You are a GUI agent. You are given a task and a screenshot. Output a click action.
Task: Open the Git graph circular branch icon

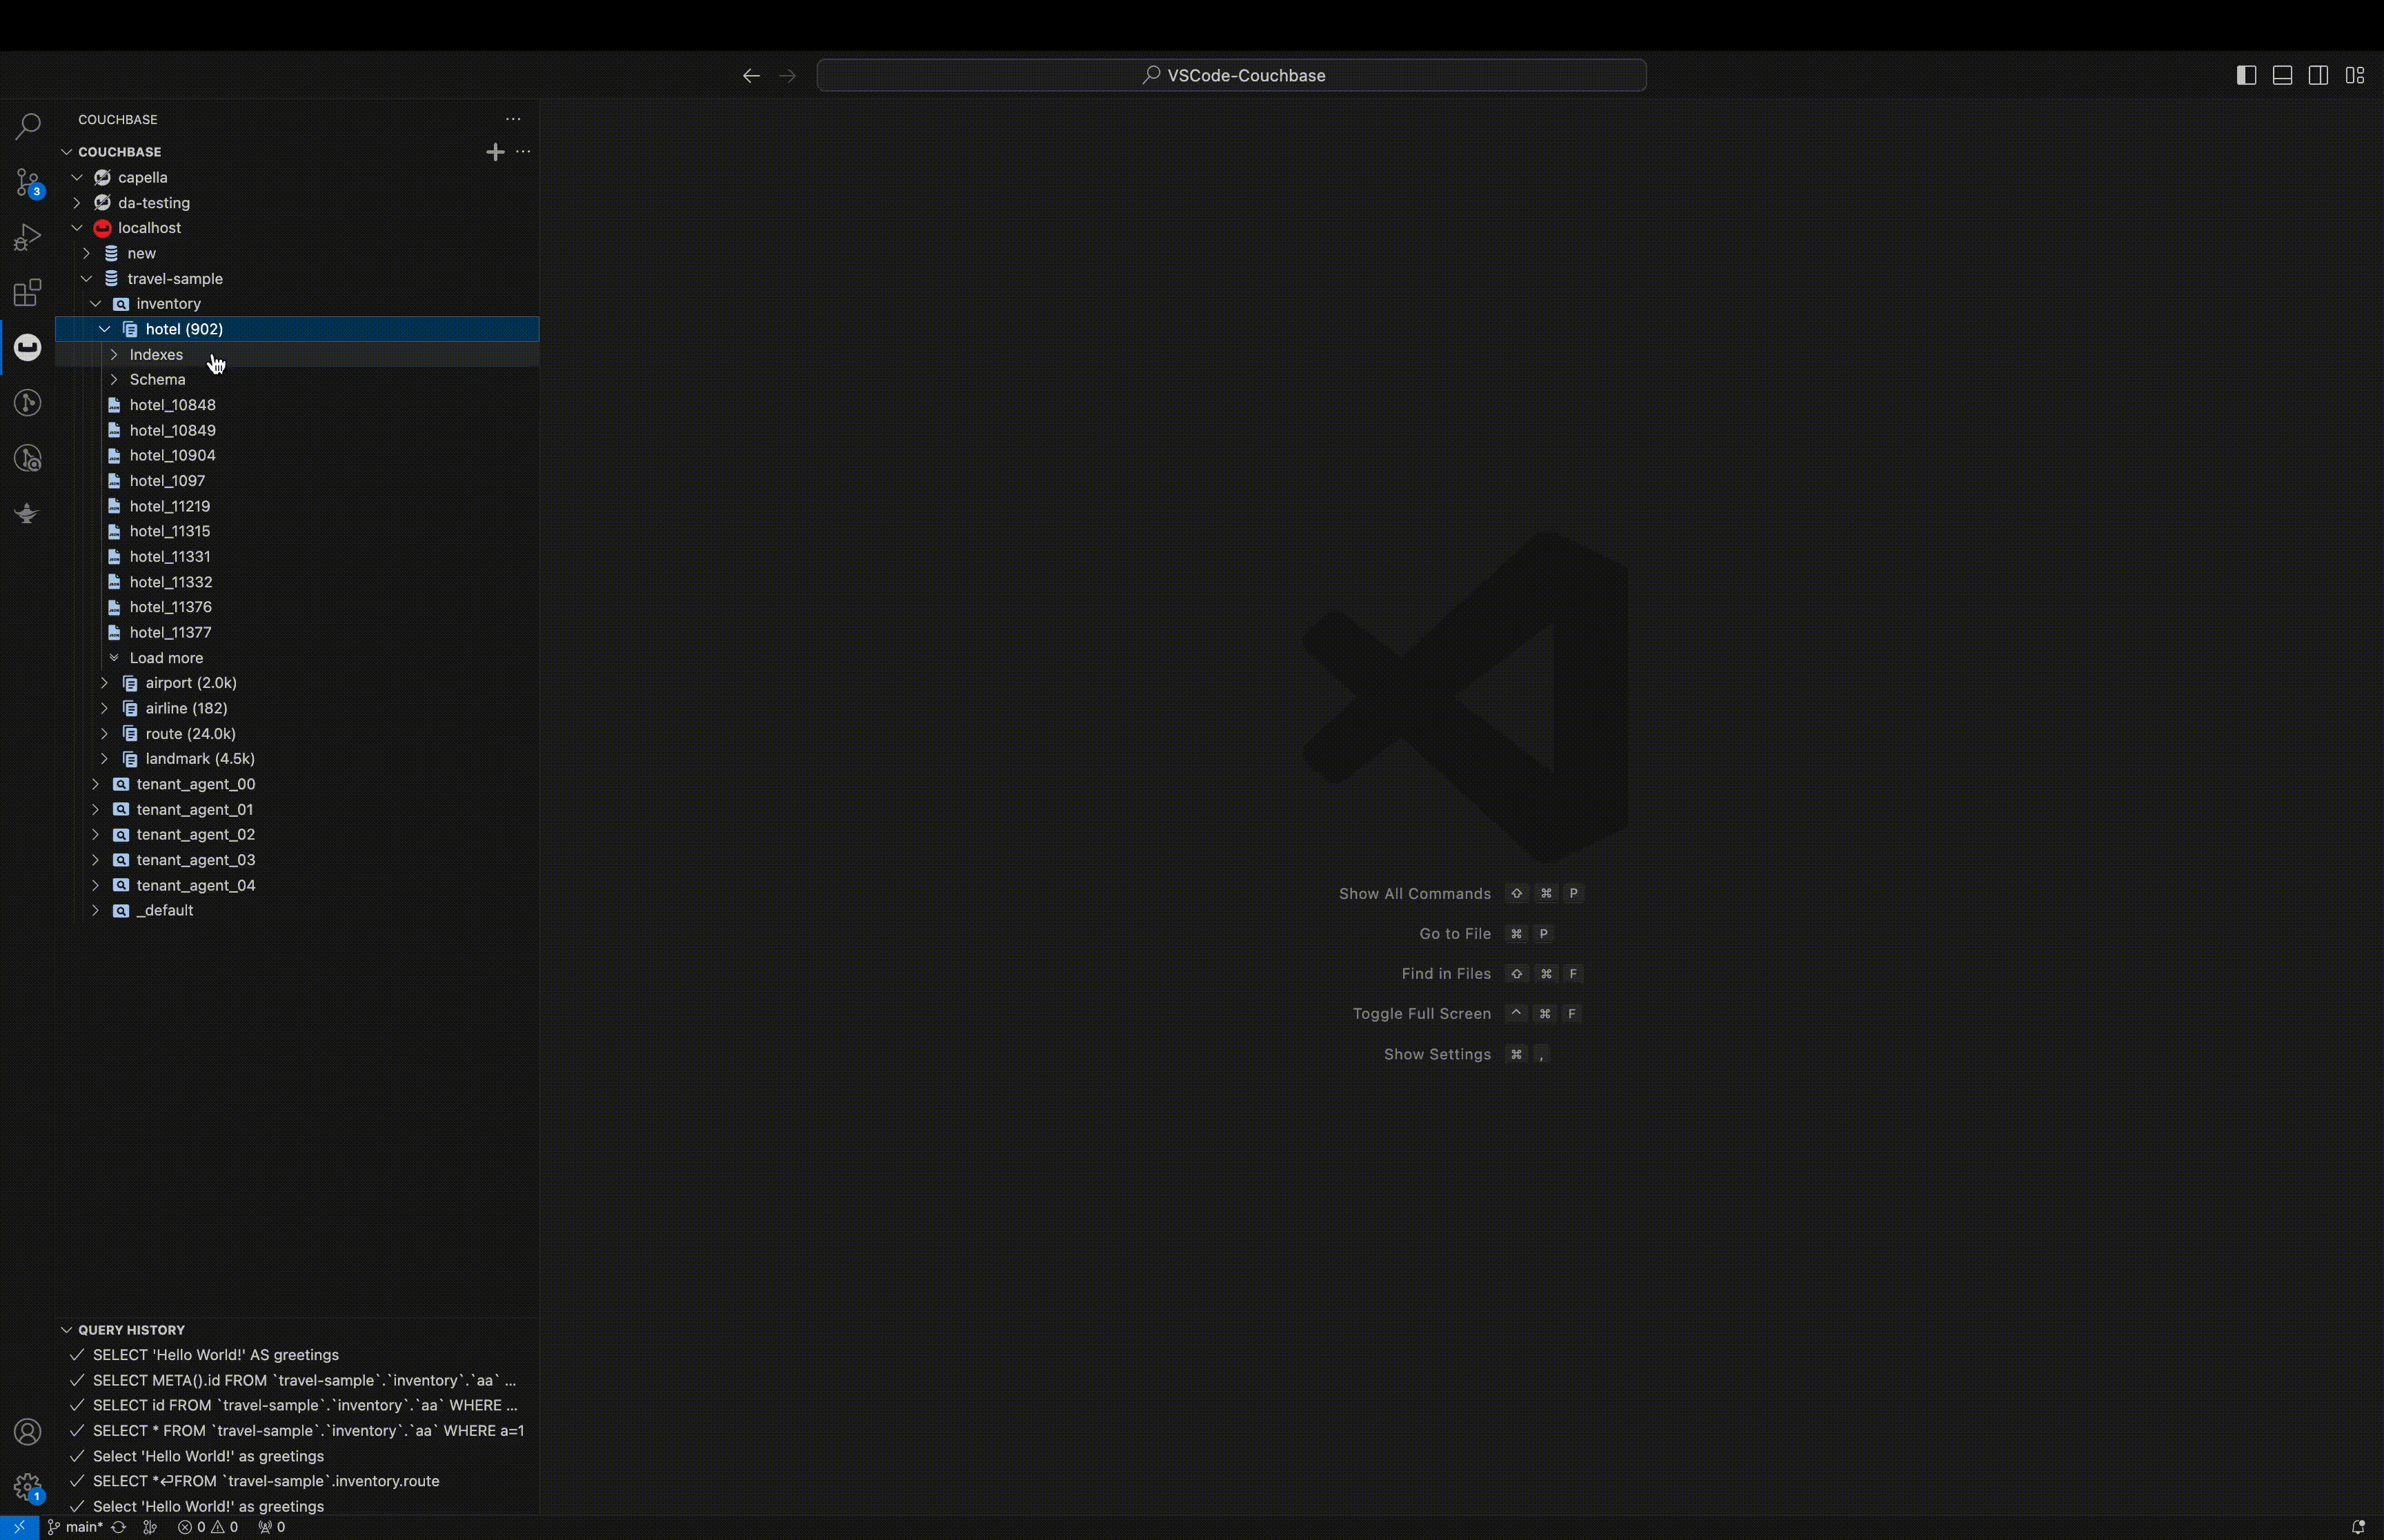27,403
